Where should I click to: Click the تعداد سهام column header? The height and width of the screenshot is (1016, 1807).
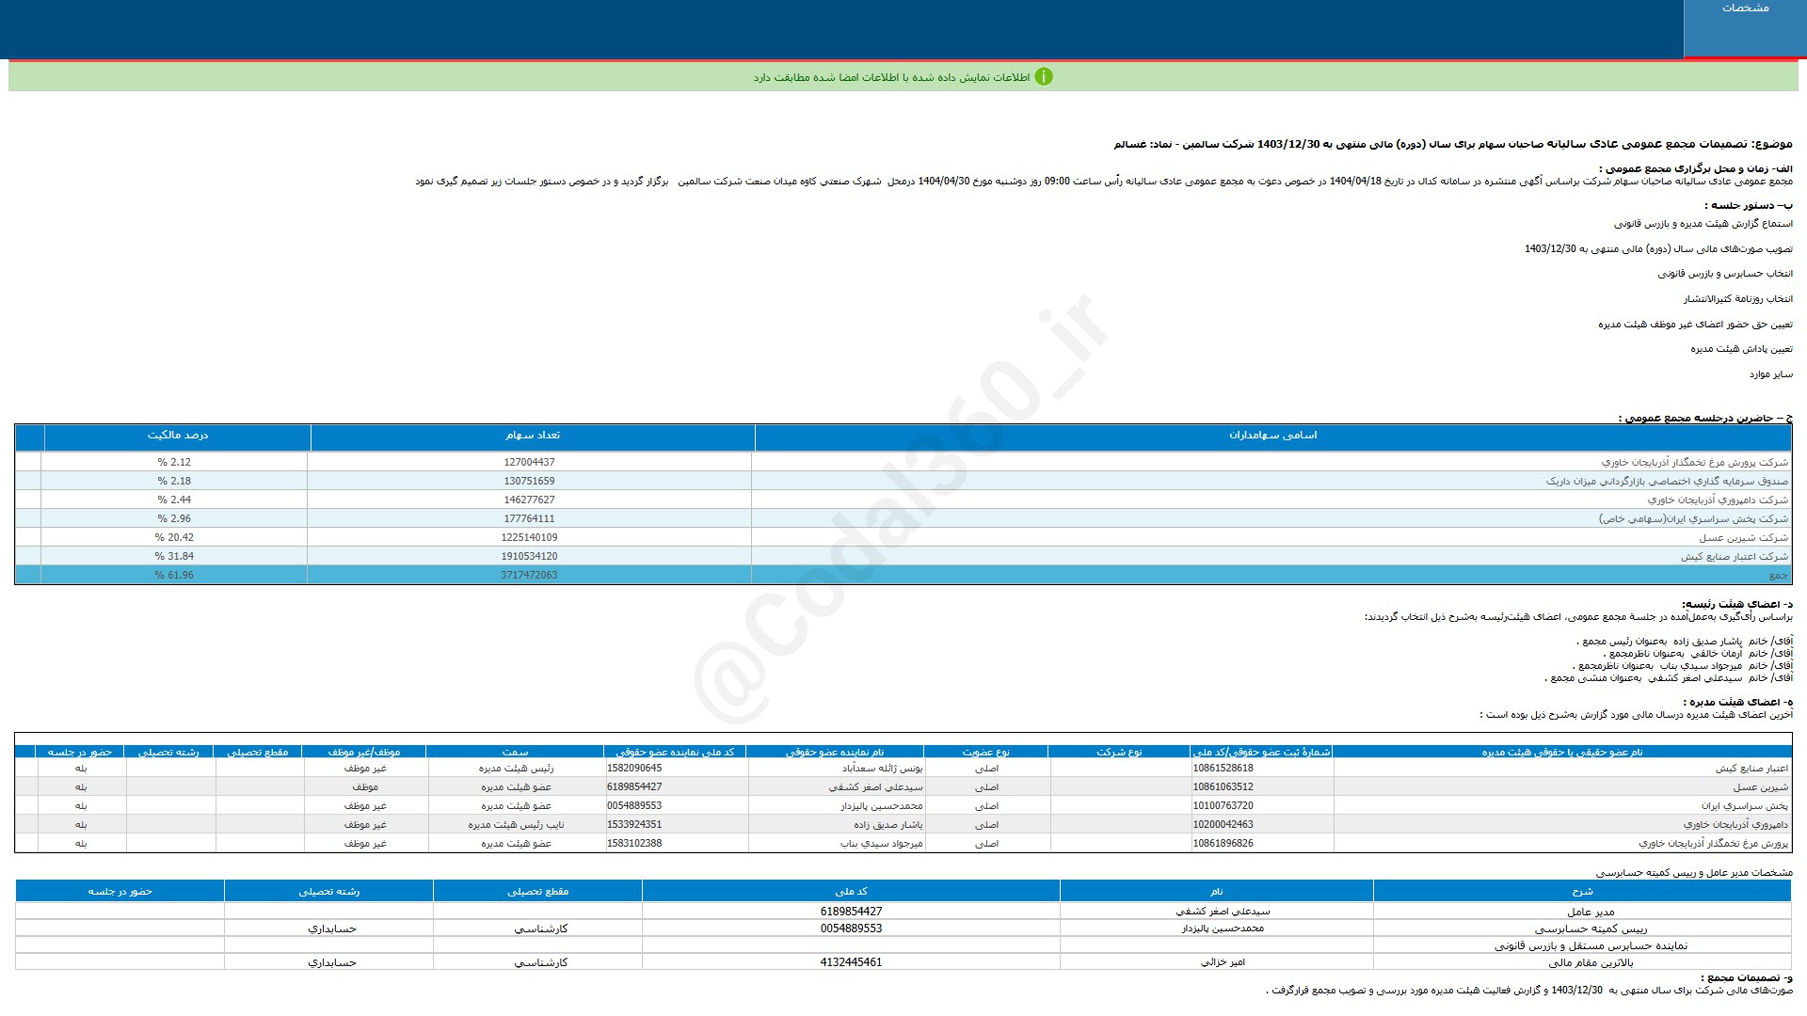pyautogui.click(x=533, y=436)
